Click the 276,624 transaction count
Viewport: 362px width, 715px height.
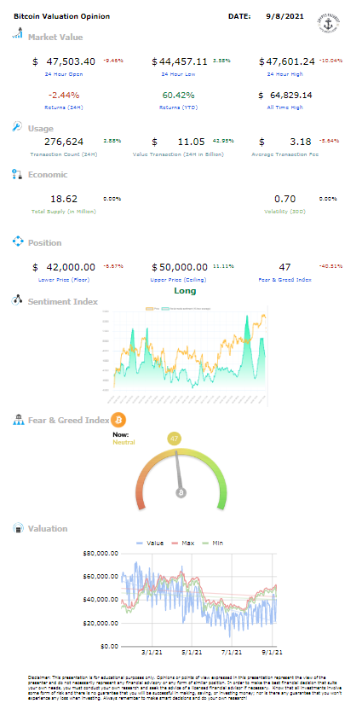(64, 142)
